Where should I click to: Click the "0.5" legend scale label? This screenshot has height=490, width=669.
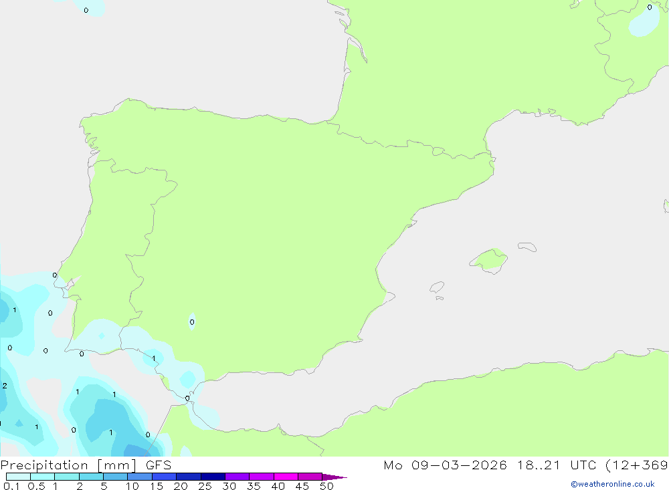36,486
